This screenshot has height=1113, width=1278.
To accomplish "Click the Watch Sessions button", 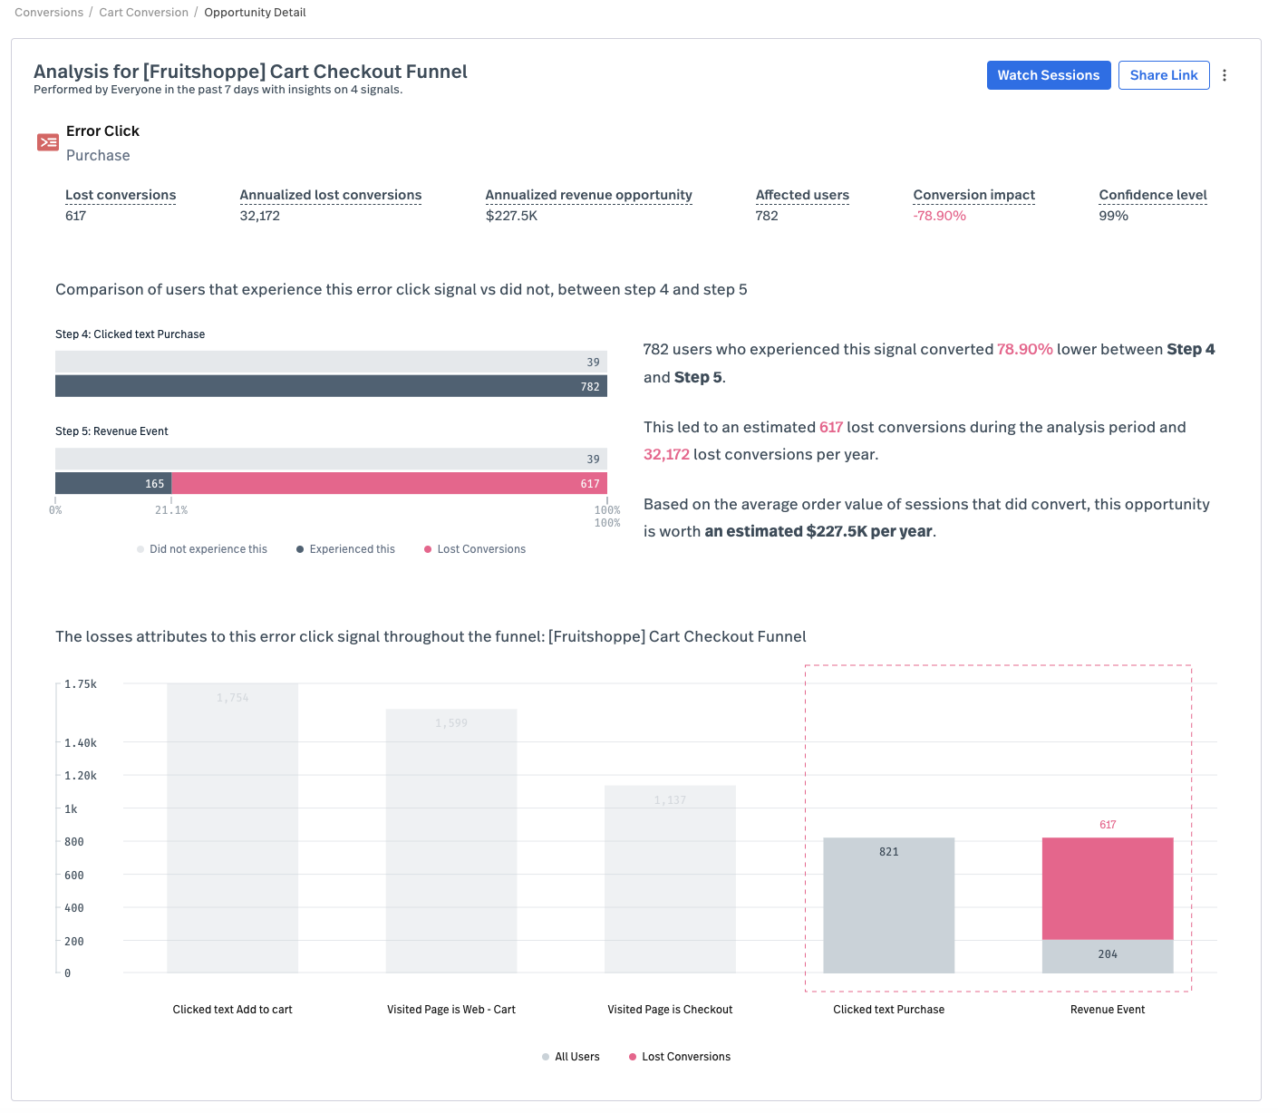I will [1048, 75].
